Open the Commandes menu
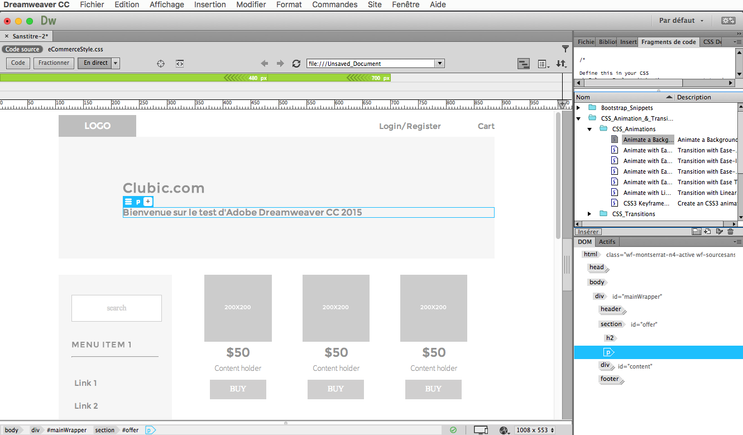The image size is (743, 435). pyautogui.click(x=335, y=4)
